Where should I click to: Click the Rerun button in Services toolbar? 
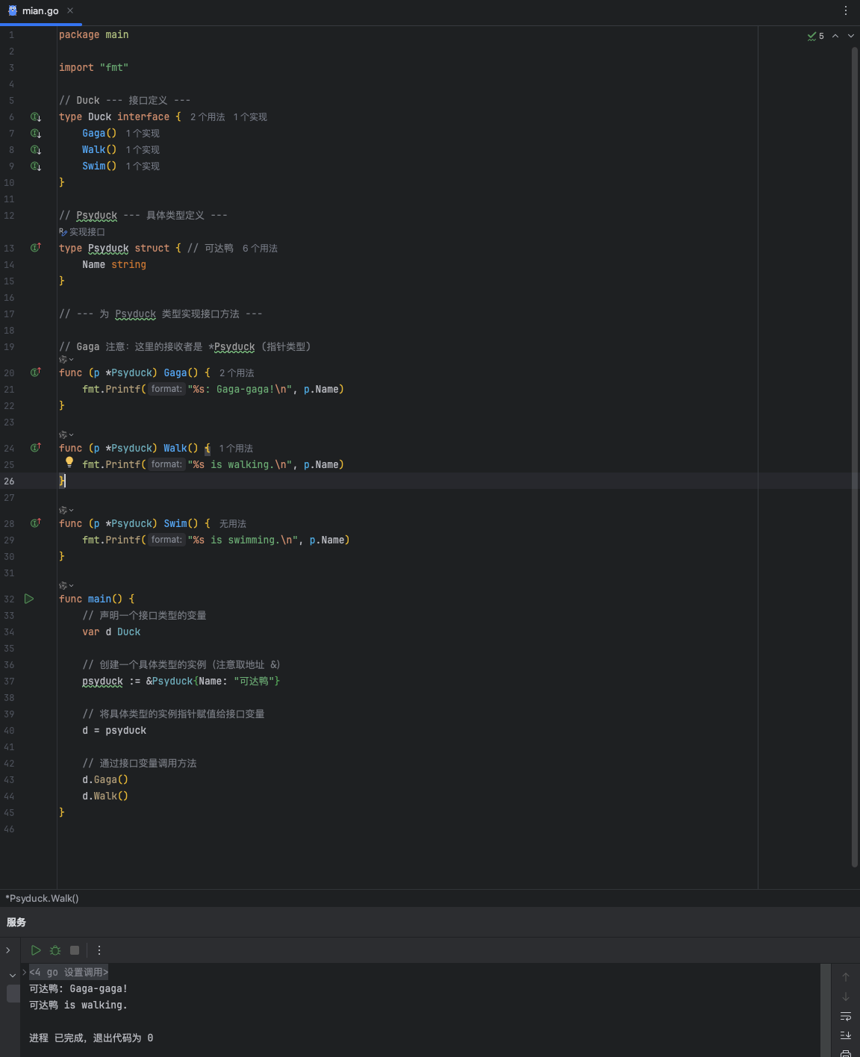pos(36,950)
